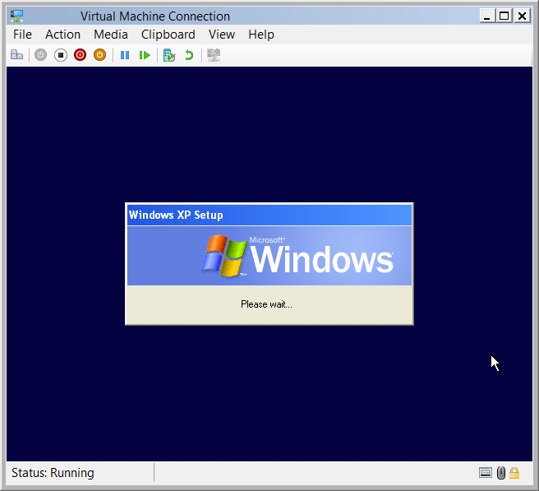
Task: Pause the virtual machine
Action: click(x=125, y=55)
